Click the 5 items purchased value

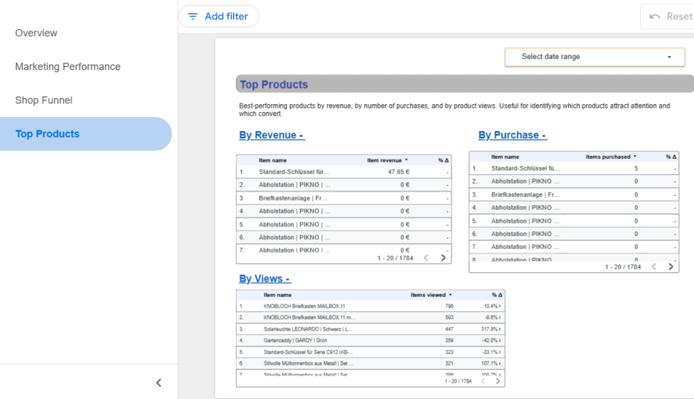pyautogui.click(x=636, y=168)
